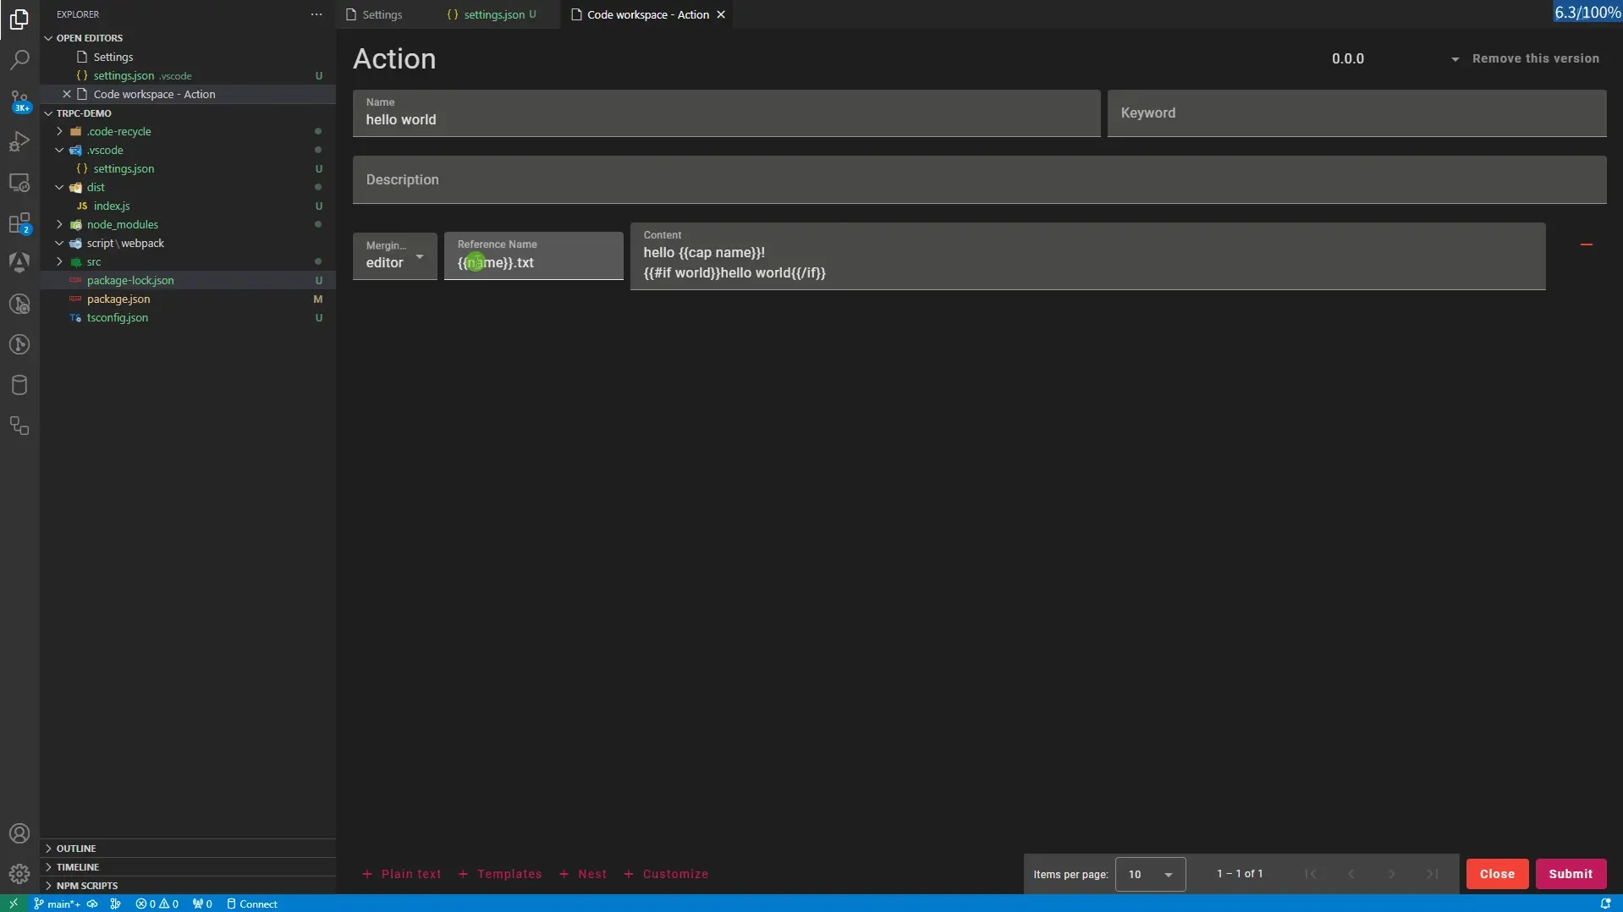Open the Extensions view with badge 2
Image resolution: width=1623 pixels, height=912 pixels.
click(19, 223)
